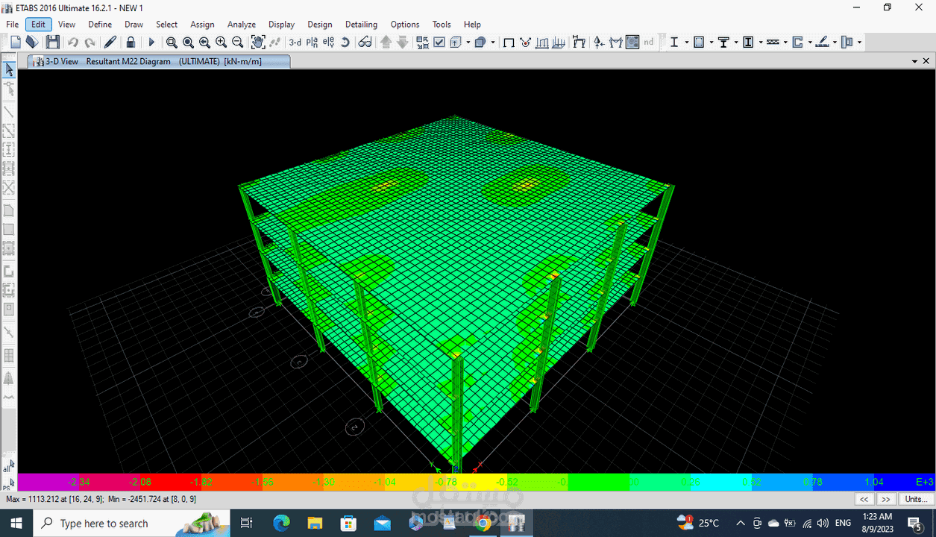Viewport: 936px width, 537px height.
Task: Click the New Model icon
Action: [15, 43]
